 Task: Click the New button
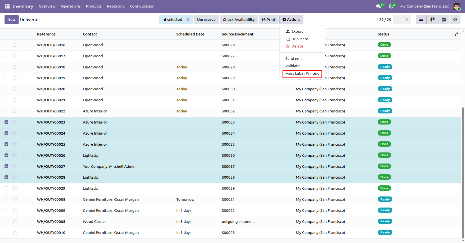pos(11,20)
